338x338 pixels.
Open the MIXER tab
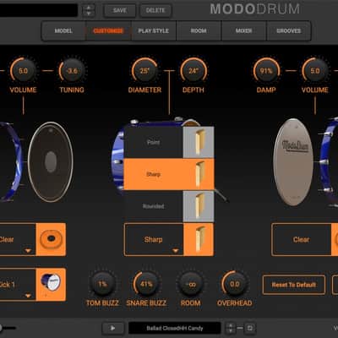pyautogui.click(x=243, y=30)
